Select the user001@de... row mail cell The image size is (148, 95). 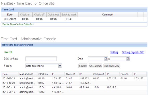point(28,83)
